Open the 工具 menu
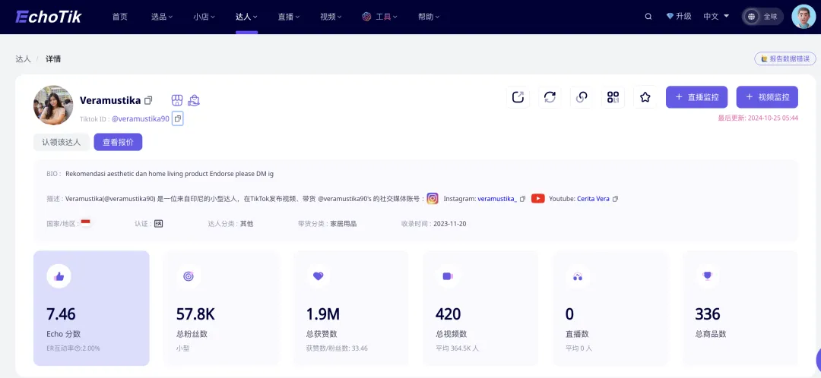Viewport: 821px width, 378px height. click(382, 17)
